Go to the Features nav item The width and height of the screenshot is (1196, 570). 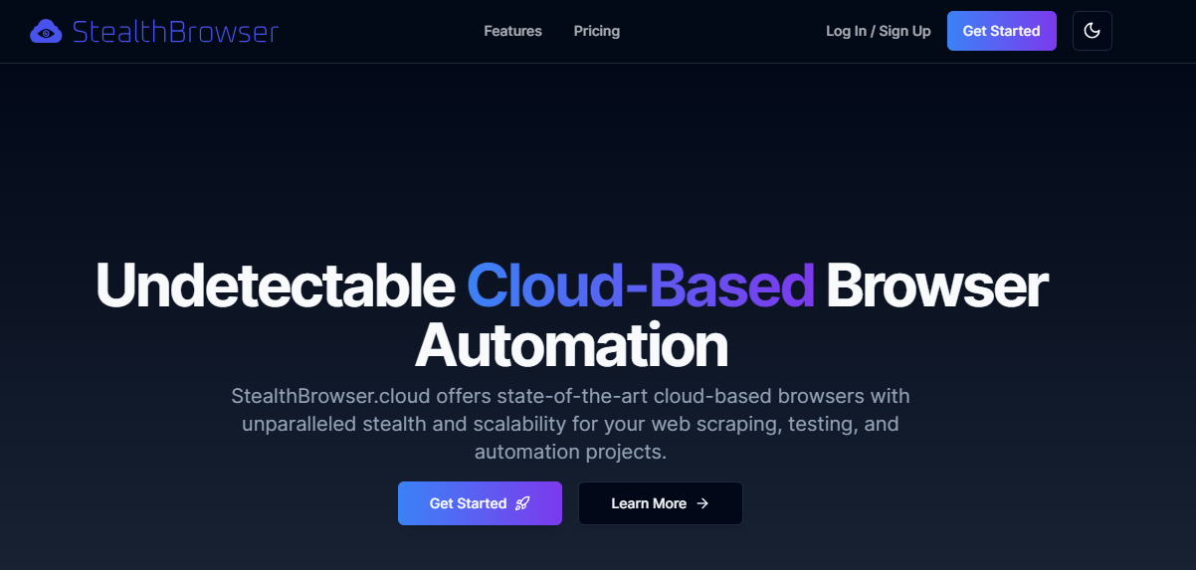pyautogui.click(x=512, y=31)
